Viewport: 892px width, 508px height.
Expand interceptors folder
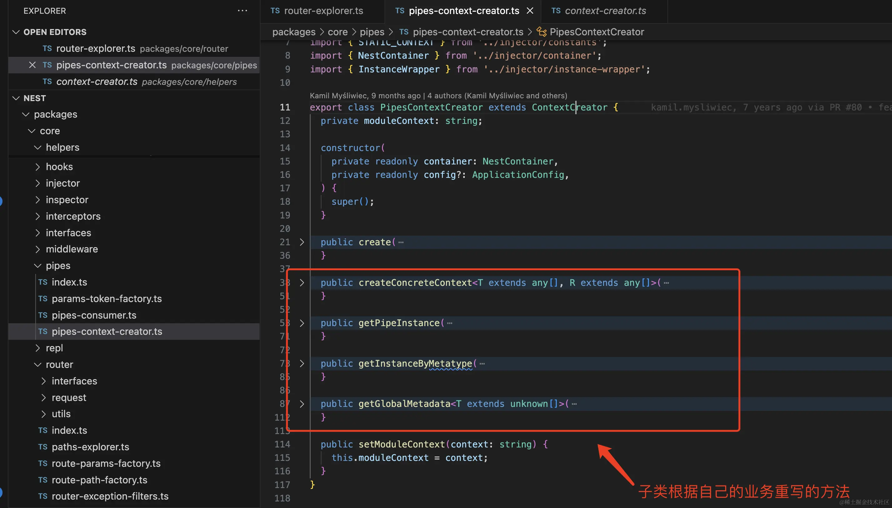pos(37,216)
